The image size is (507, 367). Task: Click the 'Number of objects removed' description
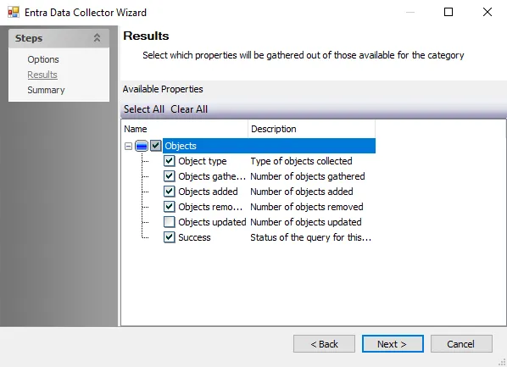307,207
